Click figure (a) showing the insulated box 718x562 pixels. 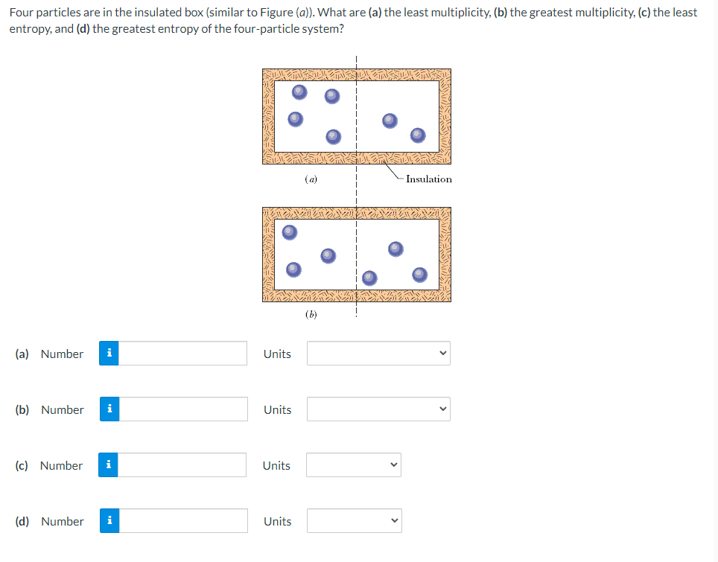356,116
